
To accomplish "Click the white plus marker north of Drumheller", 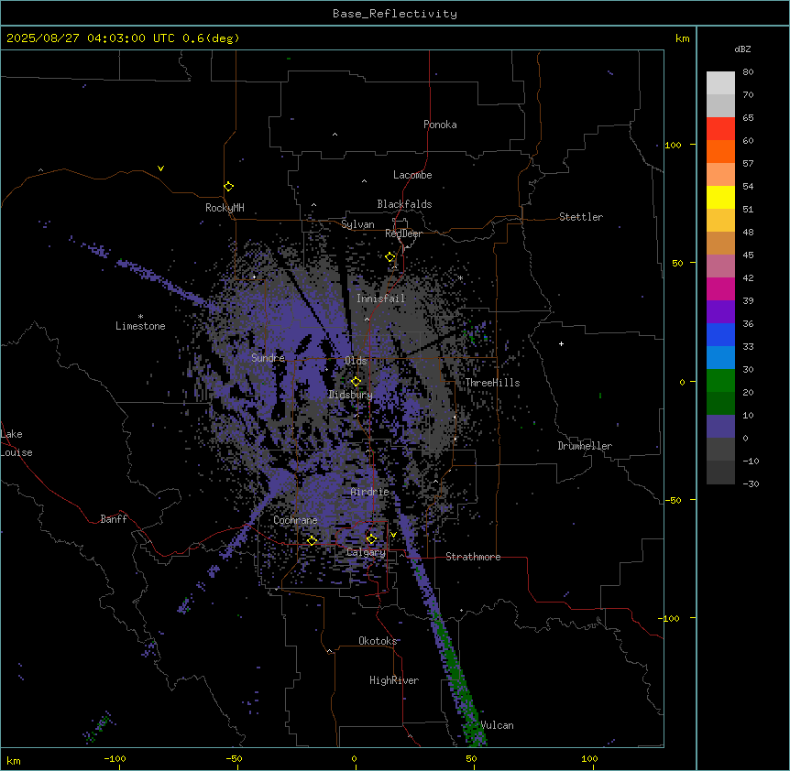I will (561, 343).
